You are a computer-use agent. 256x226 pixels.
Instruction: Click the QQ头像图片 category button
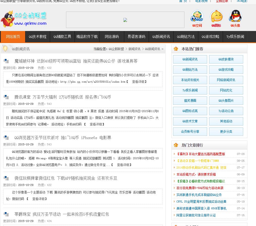pyautogui.click(x=226, y=101)
